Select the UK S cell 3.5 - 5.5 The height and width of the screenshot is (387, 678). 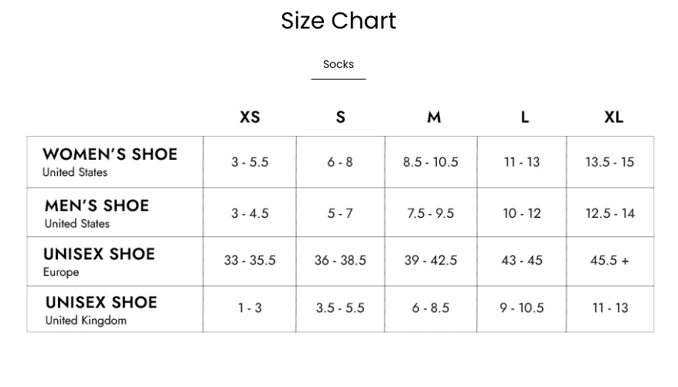[x=340, y=308]
